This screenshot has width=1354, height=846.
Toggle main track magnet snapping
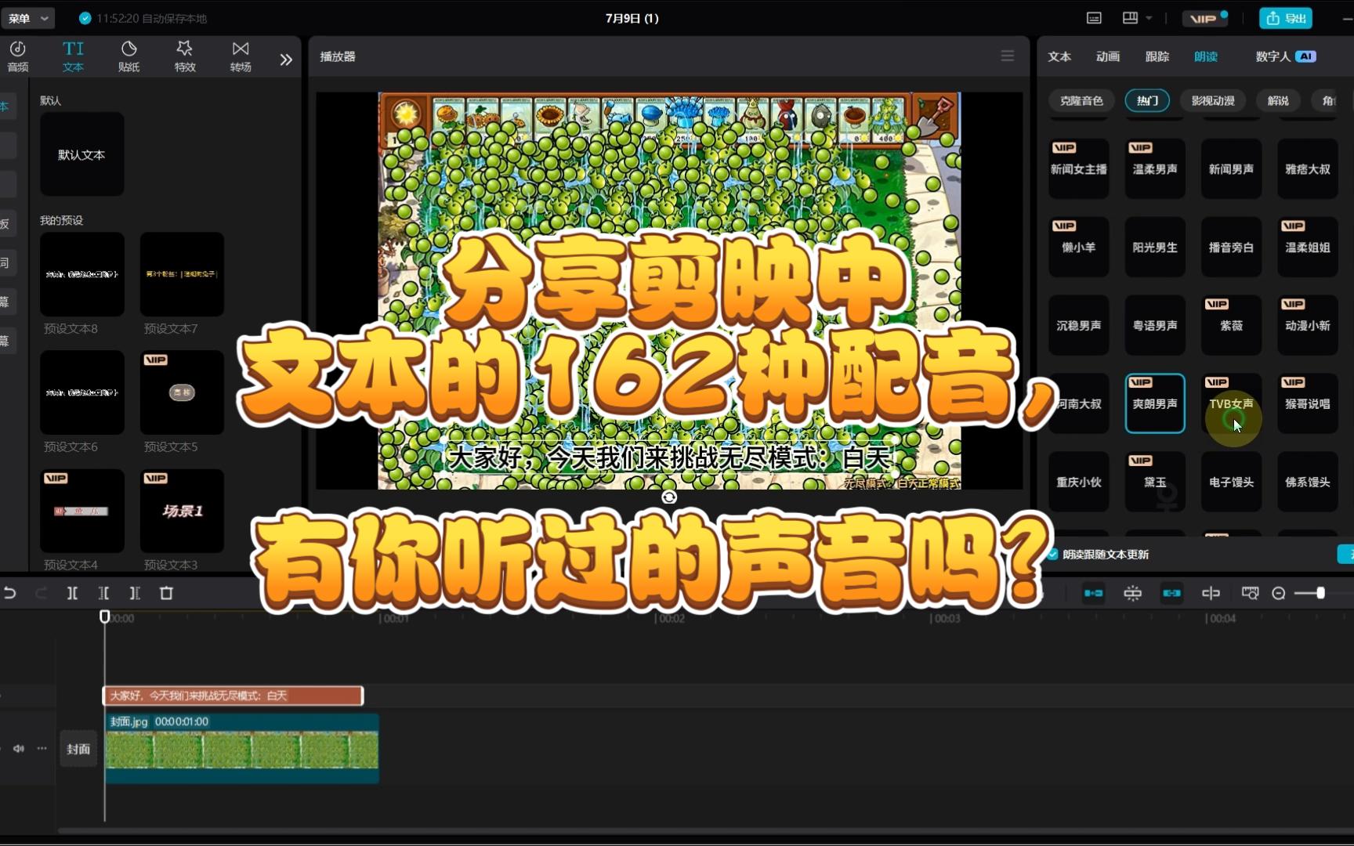(1093, 593)
